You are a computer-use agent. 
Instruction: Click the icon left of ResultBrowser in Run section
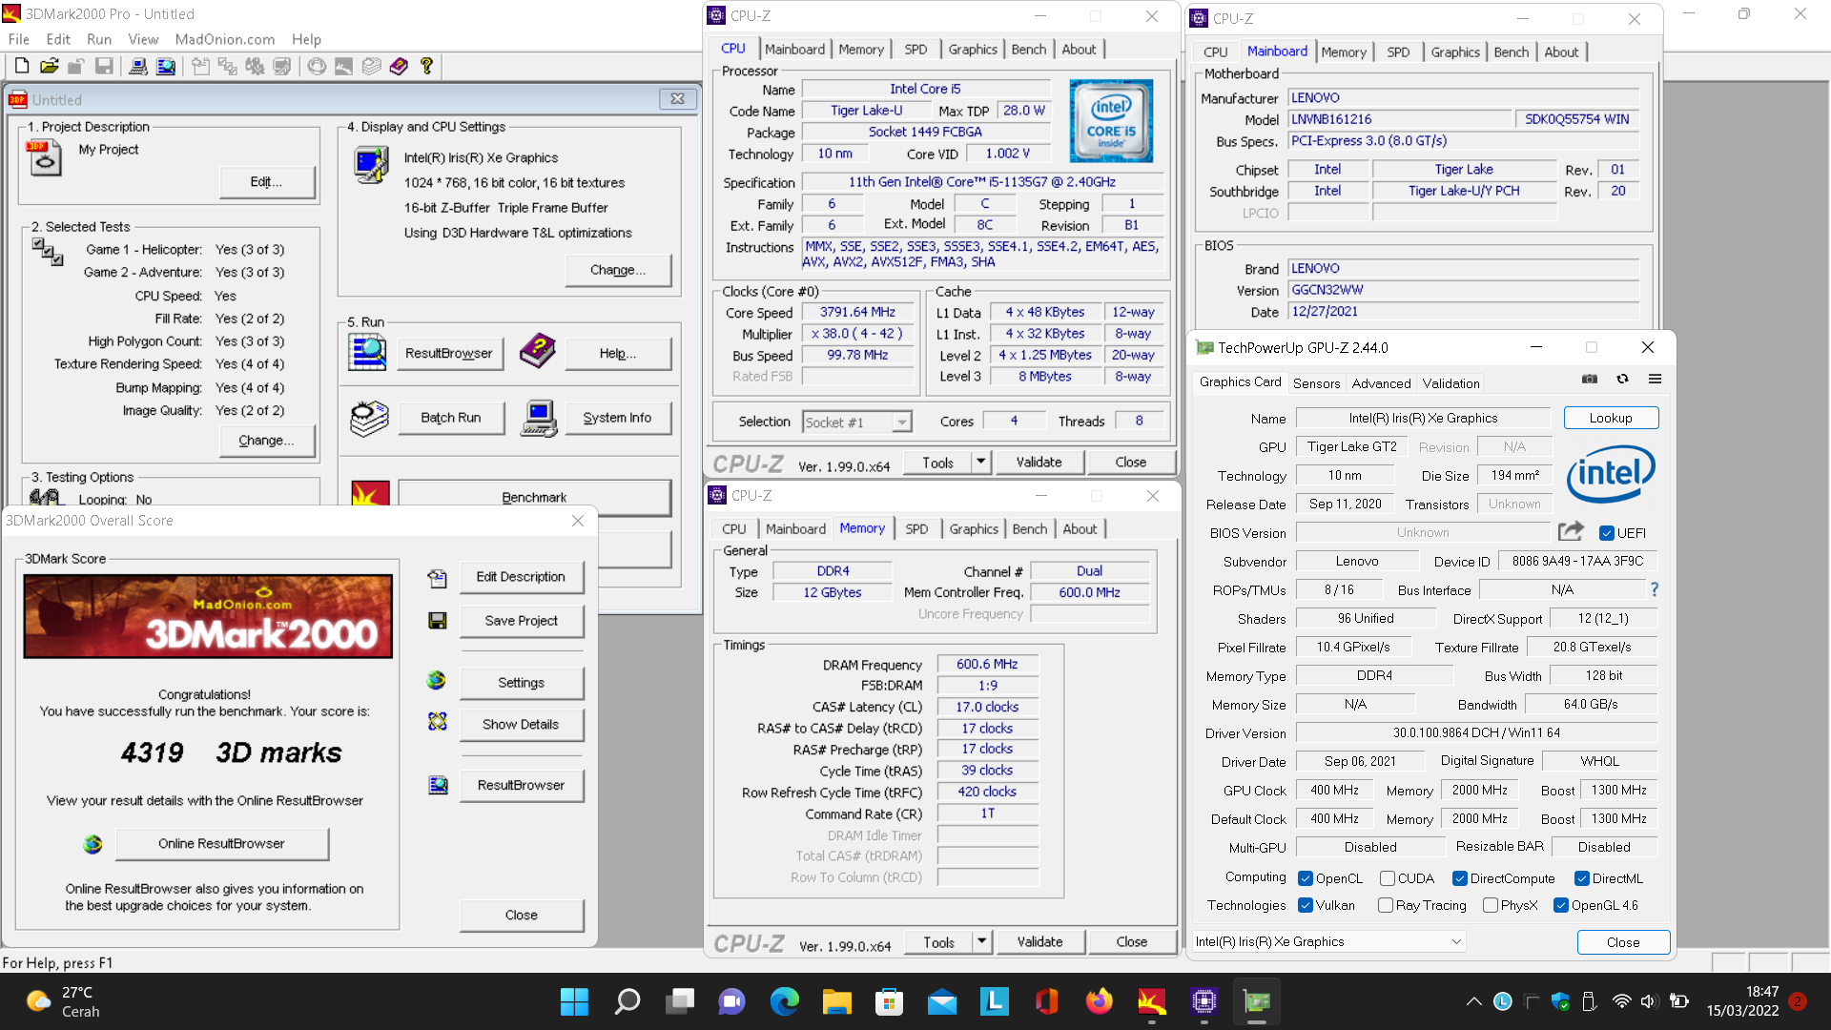click(x=367, y=353)
